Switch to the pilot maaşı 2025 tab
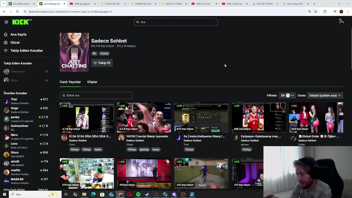Screen dimensions: 352x198 click(x=296, y=4)
